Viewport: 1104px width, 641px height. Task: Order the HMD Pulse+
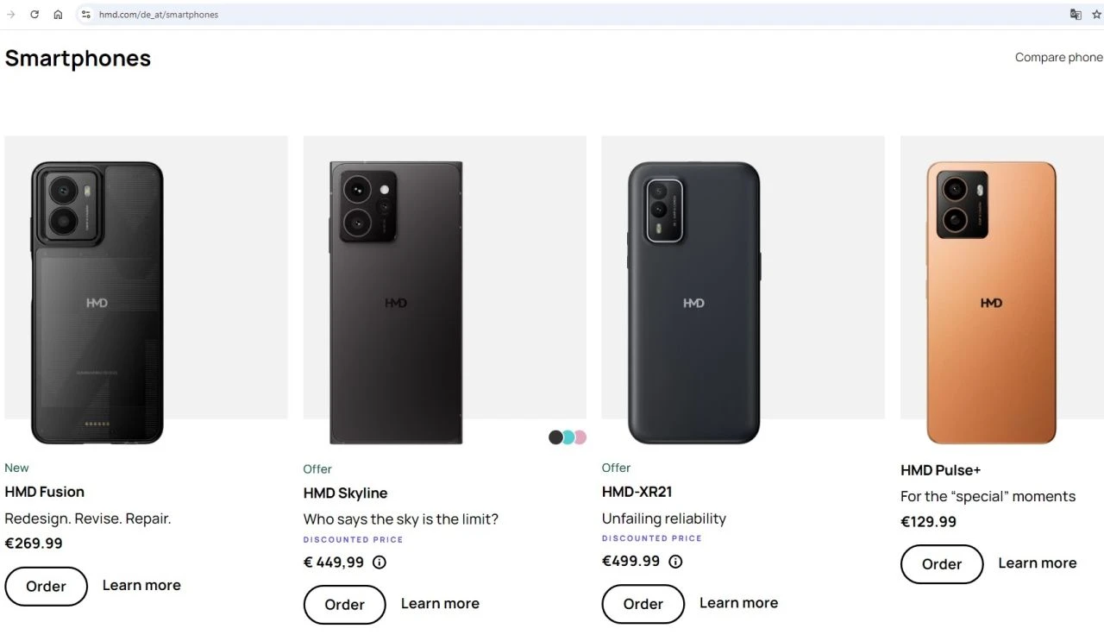click(941, 564)
